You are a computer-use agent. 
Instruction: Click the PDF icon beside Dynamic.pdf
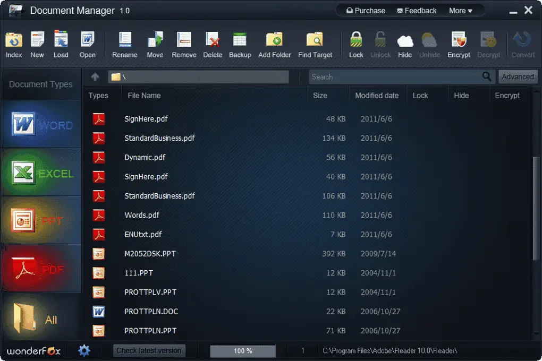click(x=99, y=158)
